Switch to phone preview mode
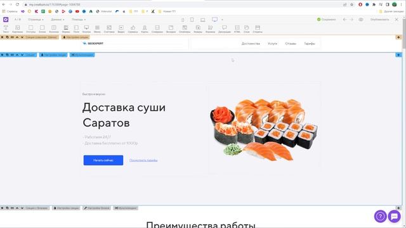This screenshot has height=228, width=406. click(183, 20)
